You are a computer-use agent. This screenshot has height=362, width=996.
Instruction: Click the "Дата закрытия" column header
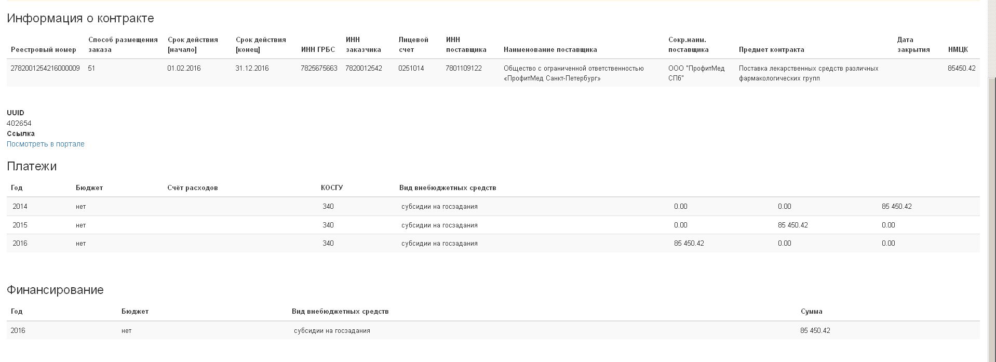point(913,45)
